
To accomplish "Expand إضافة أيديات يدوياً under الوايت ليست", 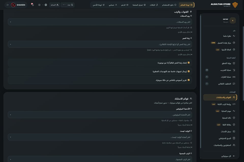I will click(x=185, y=147).
